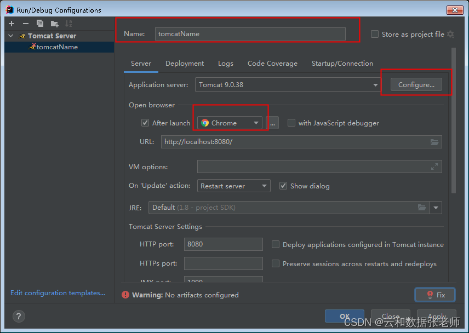This screenshot has height=333, width=469.
Task: Open Application server Tomcat 9.0.38 dropdown
Action: point(288,85)
